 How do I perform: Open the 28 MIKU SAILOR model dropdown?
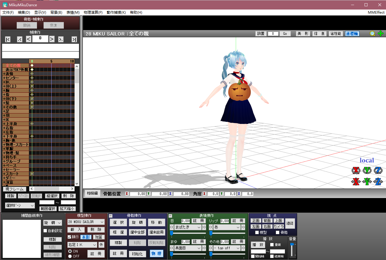(x=86, y=222)
